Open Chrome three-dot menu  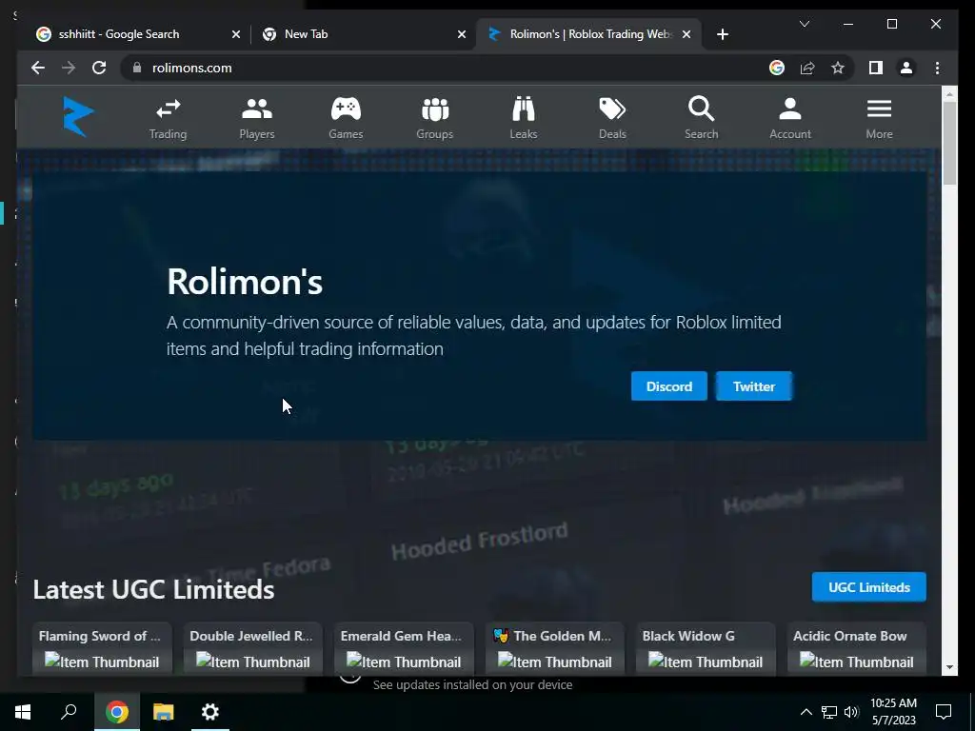pos(937,68)
